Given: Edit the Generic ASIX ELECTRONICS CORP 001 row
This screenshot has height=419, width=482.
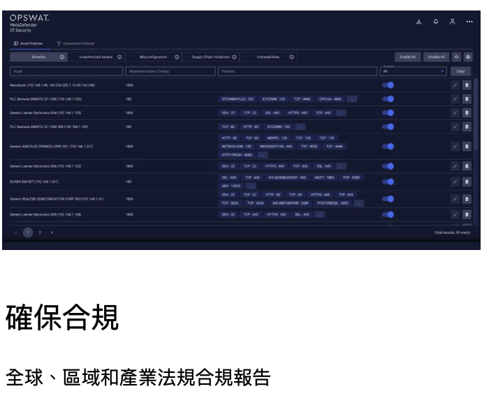Looking at the screenshot, I should point(455,147).
